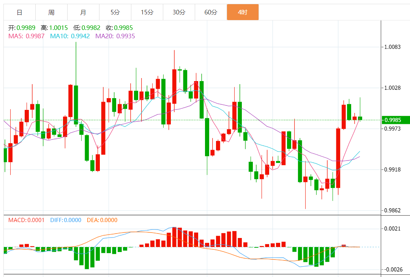The width and height of the screenshot is (410, 277).
Task: Click the MA20: 0.9935 indicator label
Action: pyautogui.click(x=115, y=36)
